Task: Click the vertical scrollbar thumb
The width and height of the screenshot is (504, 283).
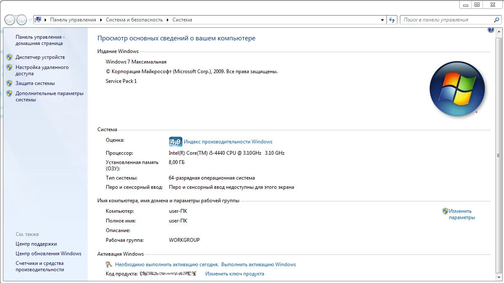Action: point(499,156)
